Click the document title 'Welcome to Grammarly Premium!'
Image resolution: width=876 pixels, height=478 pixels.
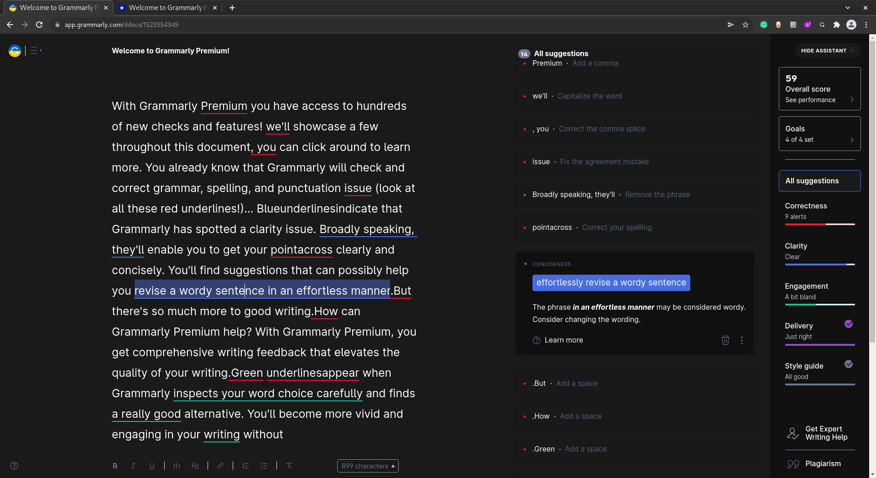click(171, 51)
